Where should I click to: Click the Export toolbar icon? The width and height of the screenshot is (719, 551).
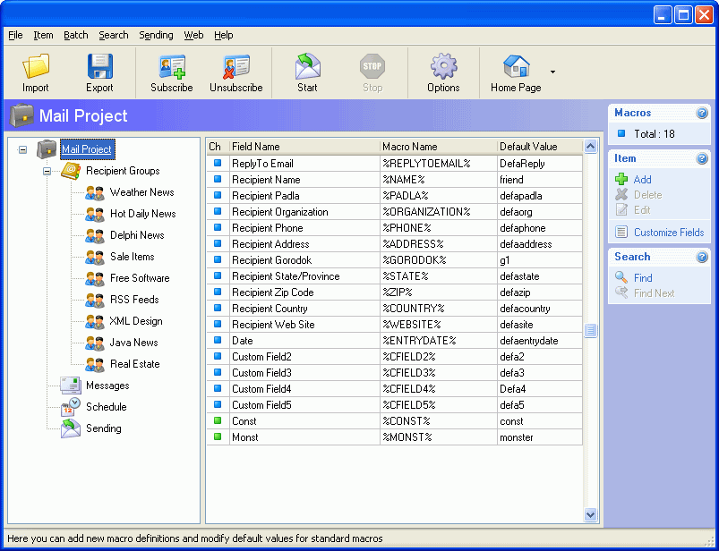[99, 72]
